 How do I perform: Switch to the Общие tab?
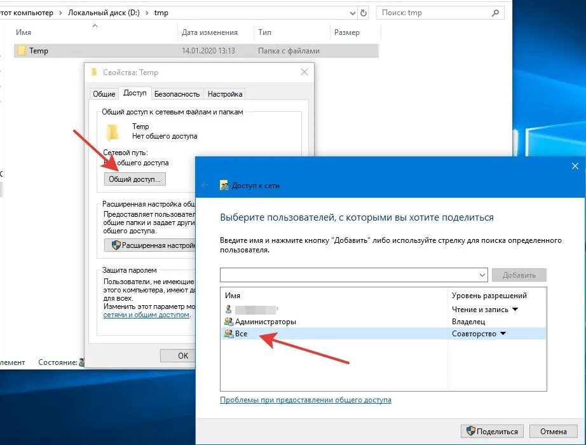[x=104, y=94]
